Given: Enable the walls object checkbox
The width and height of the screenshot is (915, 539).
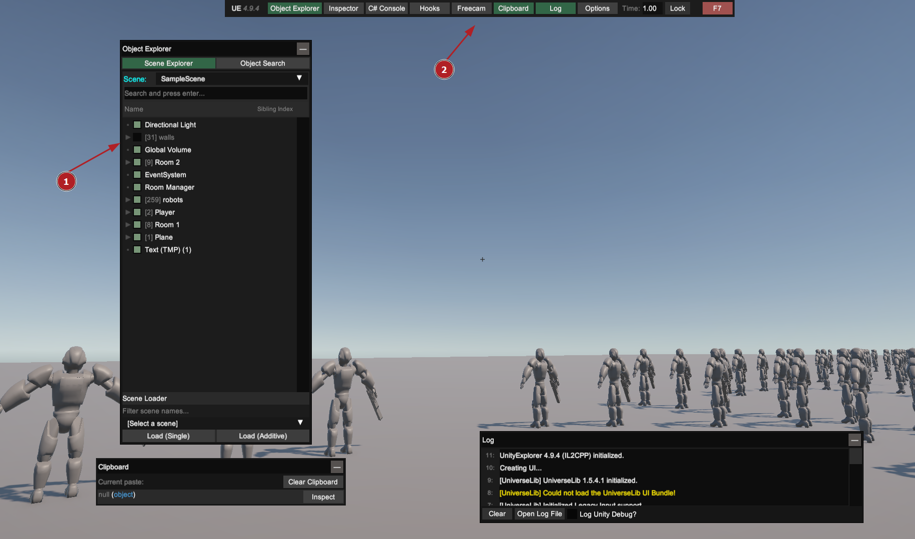Looking at the screenshot, I should pos(137,137).
